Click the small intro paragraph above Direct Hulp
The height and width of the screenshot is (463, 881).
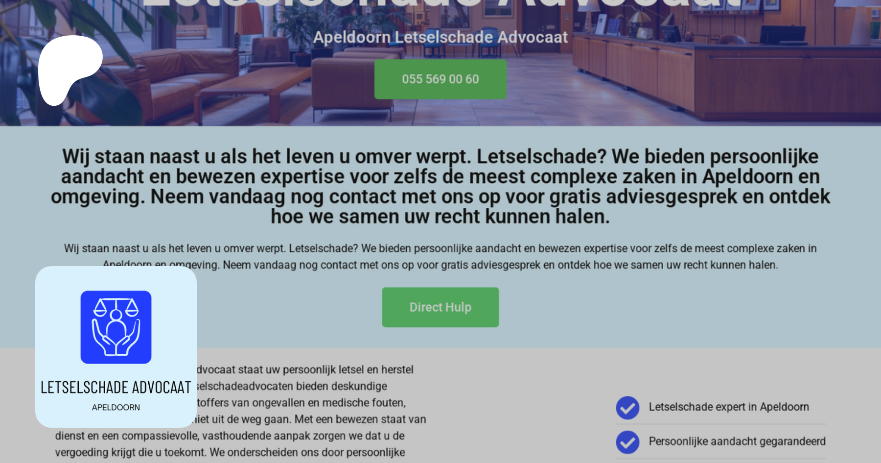(x=440, y=256)
